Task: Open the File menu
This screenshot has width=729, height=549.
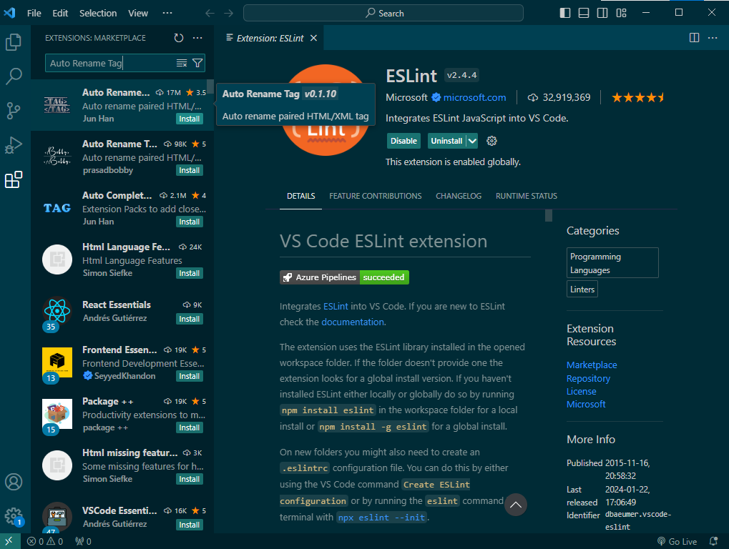Action: click(34, 13)
